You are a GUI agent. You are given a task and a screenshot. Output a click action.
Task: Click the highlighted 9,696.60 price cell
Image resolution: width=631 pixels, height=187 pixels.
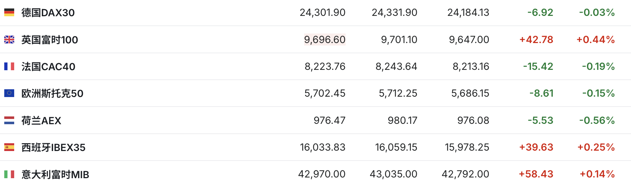tap(324, 40)
